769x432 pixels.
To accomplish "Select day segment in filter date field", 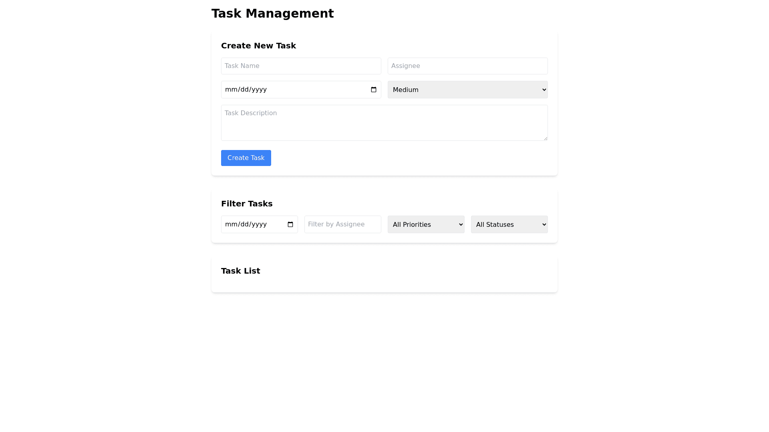I will 244,224.
